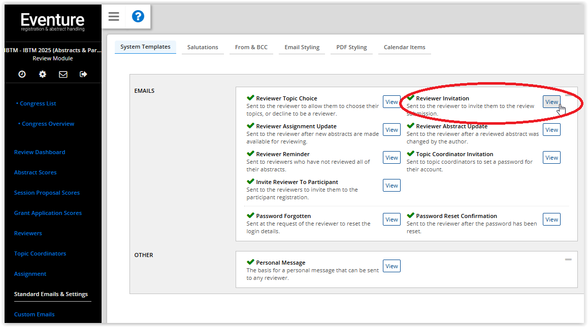Click green checkmark beside Topic Coordinator Invitation

[x=411, y=154]
